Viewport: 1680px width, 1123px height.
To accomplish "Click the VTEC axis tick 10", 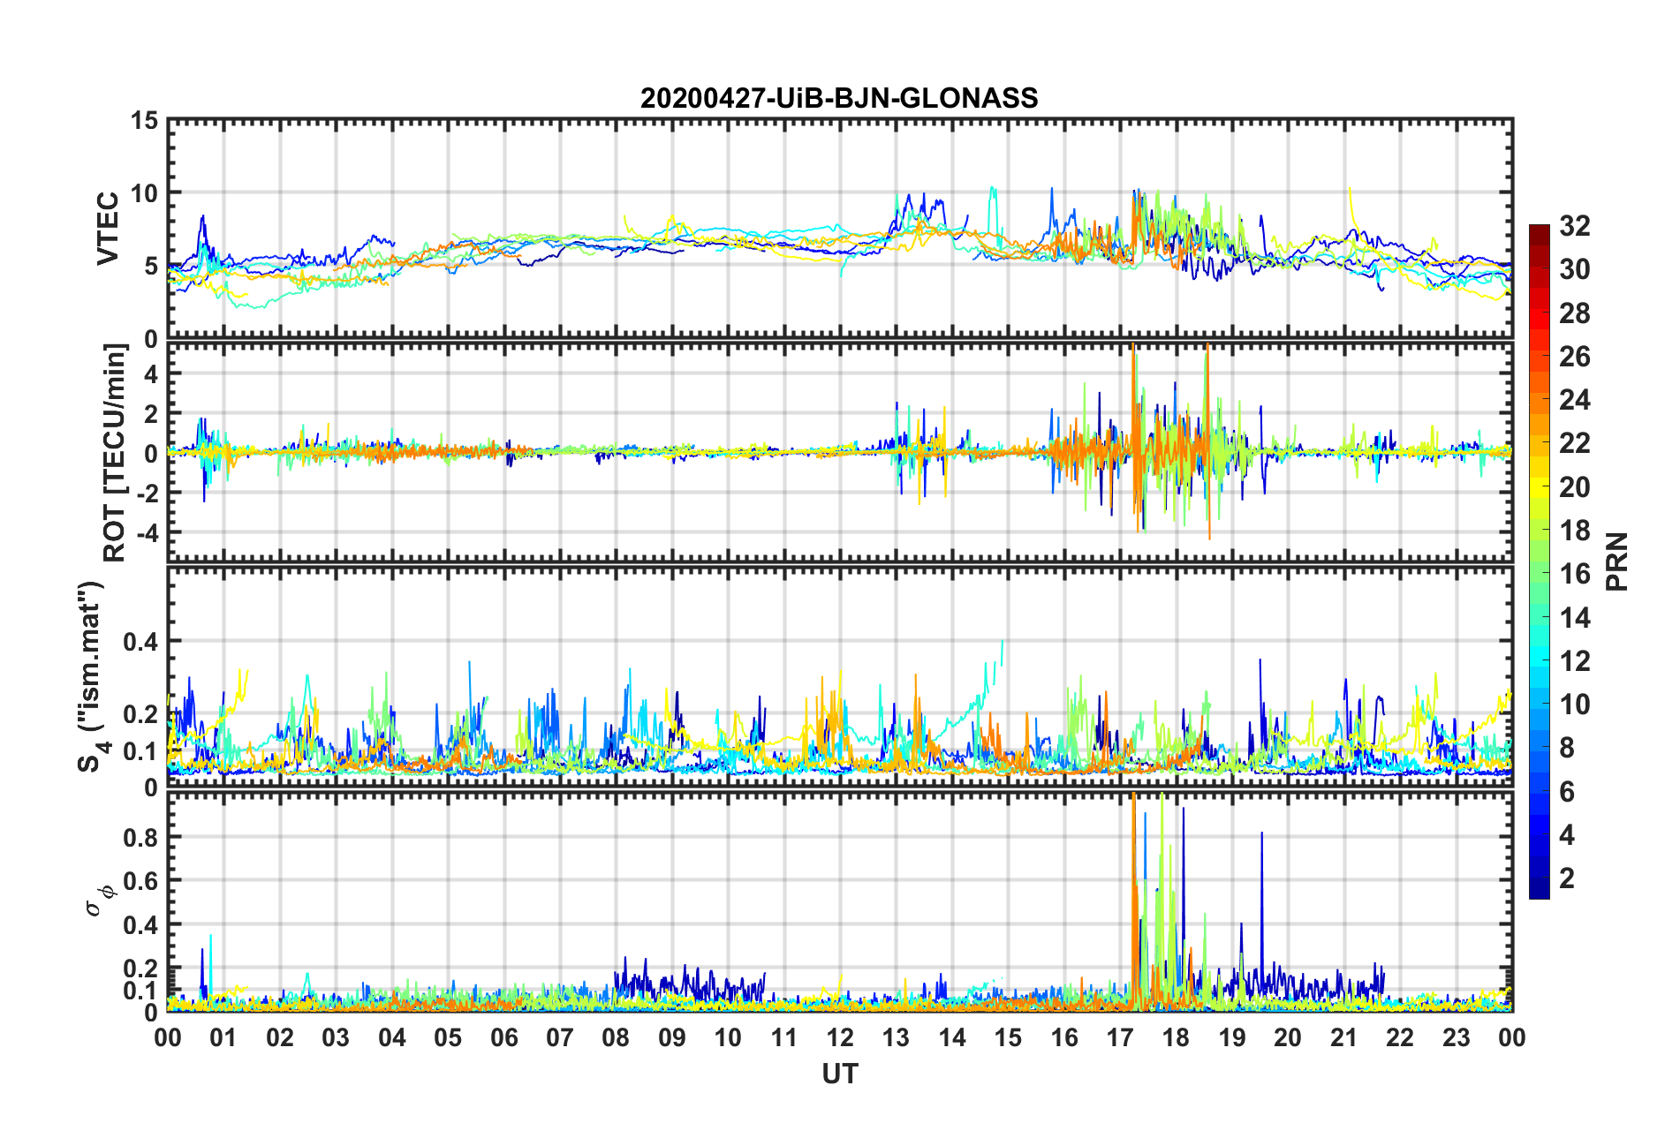I will [144, 192].
